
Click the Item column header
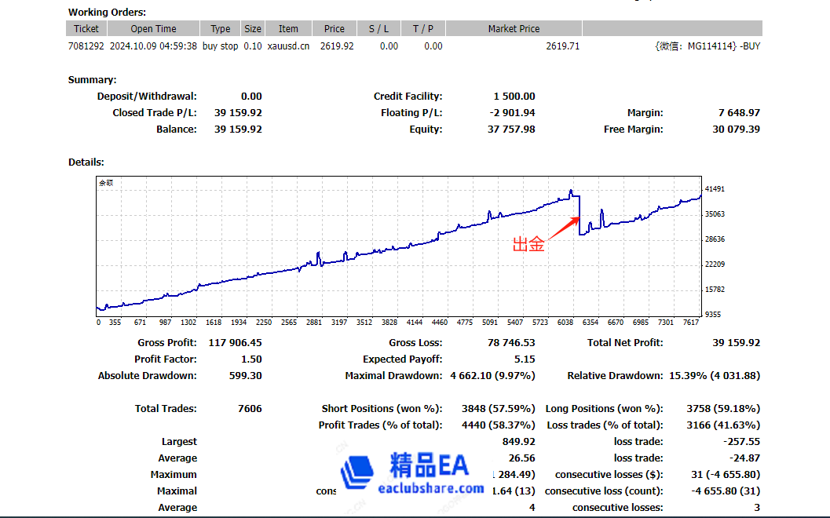(288, 29)
